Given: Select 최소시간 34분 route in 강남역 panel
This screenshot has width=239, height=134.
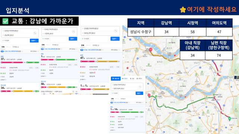Looking at the screenshot, I should [20, 88].
